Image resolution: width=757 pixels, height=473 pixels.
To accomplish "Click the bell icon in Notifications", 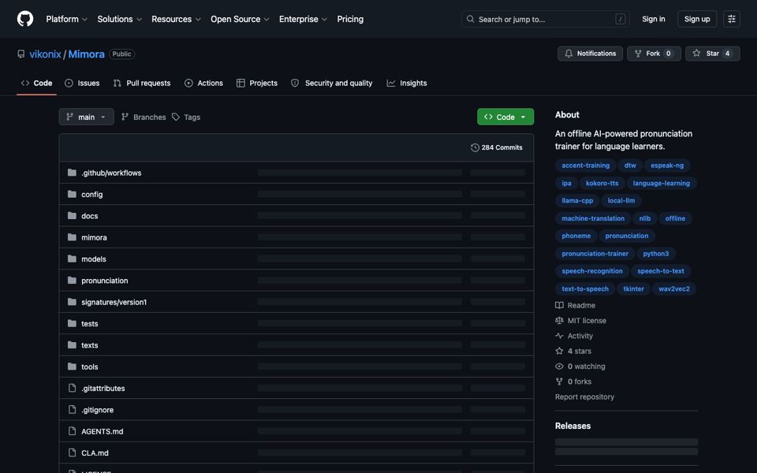I will tap(569, 54).
